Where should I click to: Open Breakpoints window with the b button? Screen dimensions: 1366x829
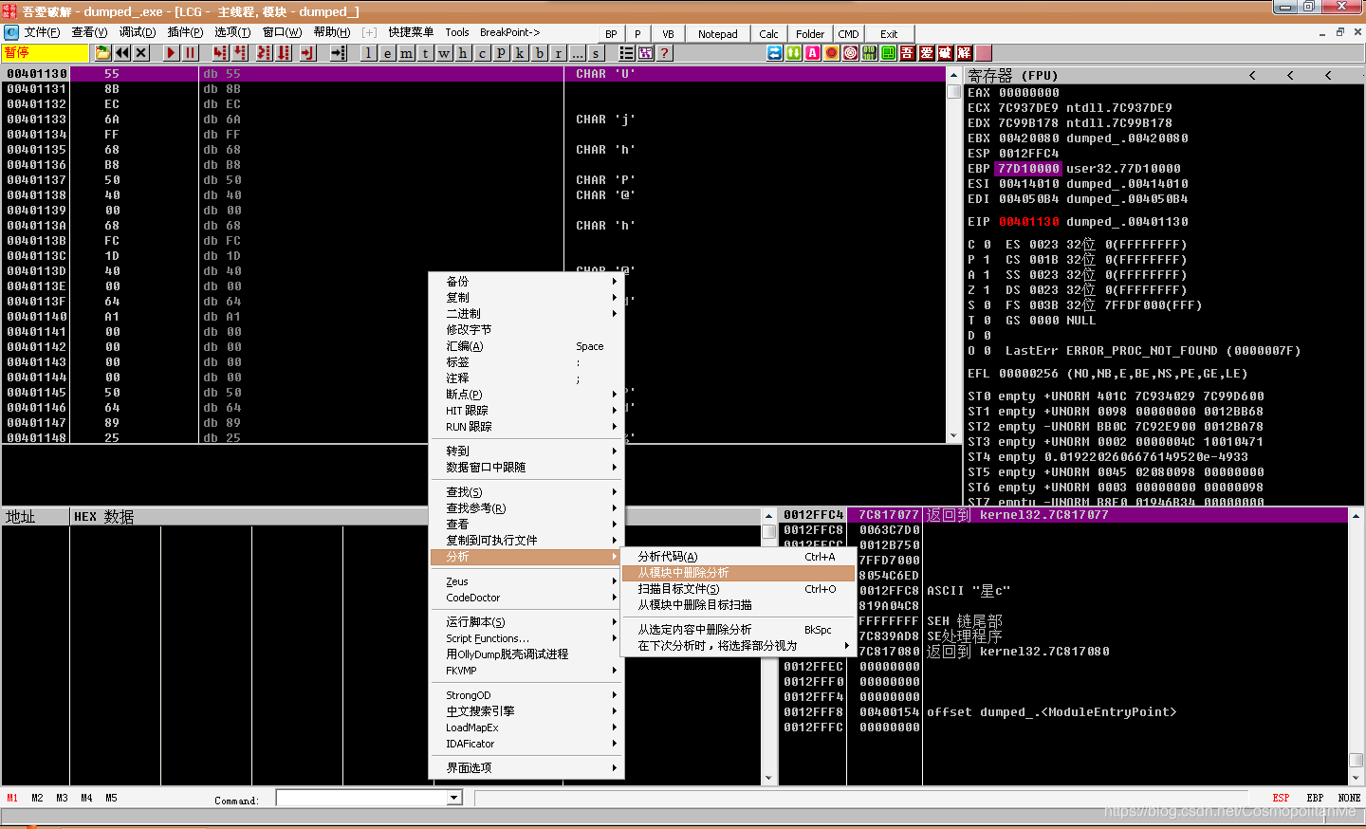click(539, 53)
